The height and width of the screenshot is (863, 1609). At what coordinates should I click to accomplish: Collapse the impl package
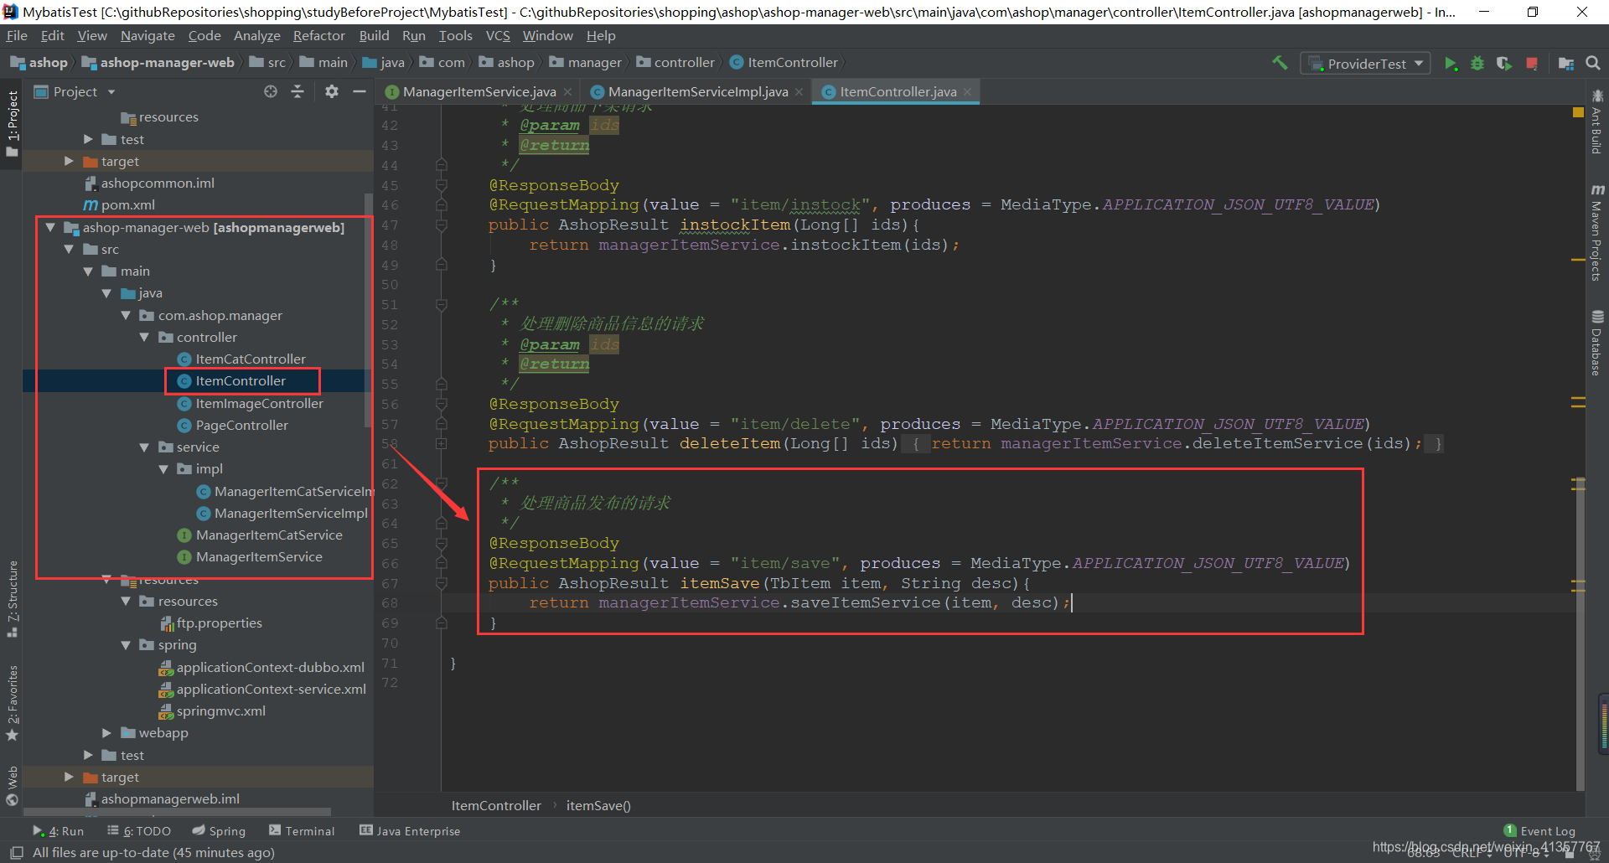(163, 469)
